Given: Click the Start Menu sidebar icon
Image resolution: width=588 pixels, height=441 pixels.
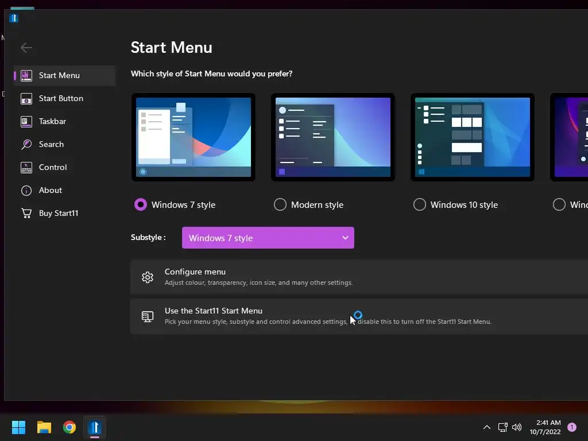Looking at the screenshot, I should click(26, 75).
